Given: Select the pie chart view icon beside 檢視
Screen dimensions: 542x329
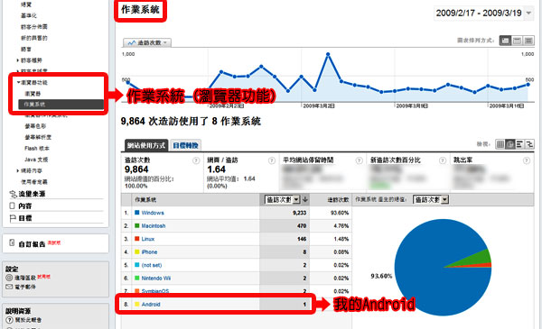Looking at the screenshot, I should (509, 144).
